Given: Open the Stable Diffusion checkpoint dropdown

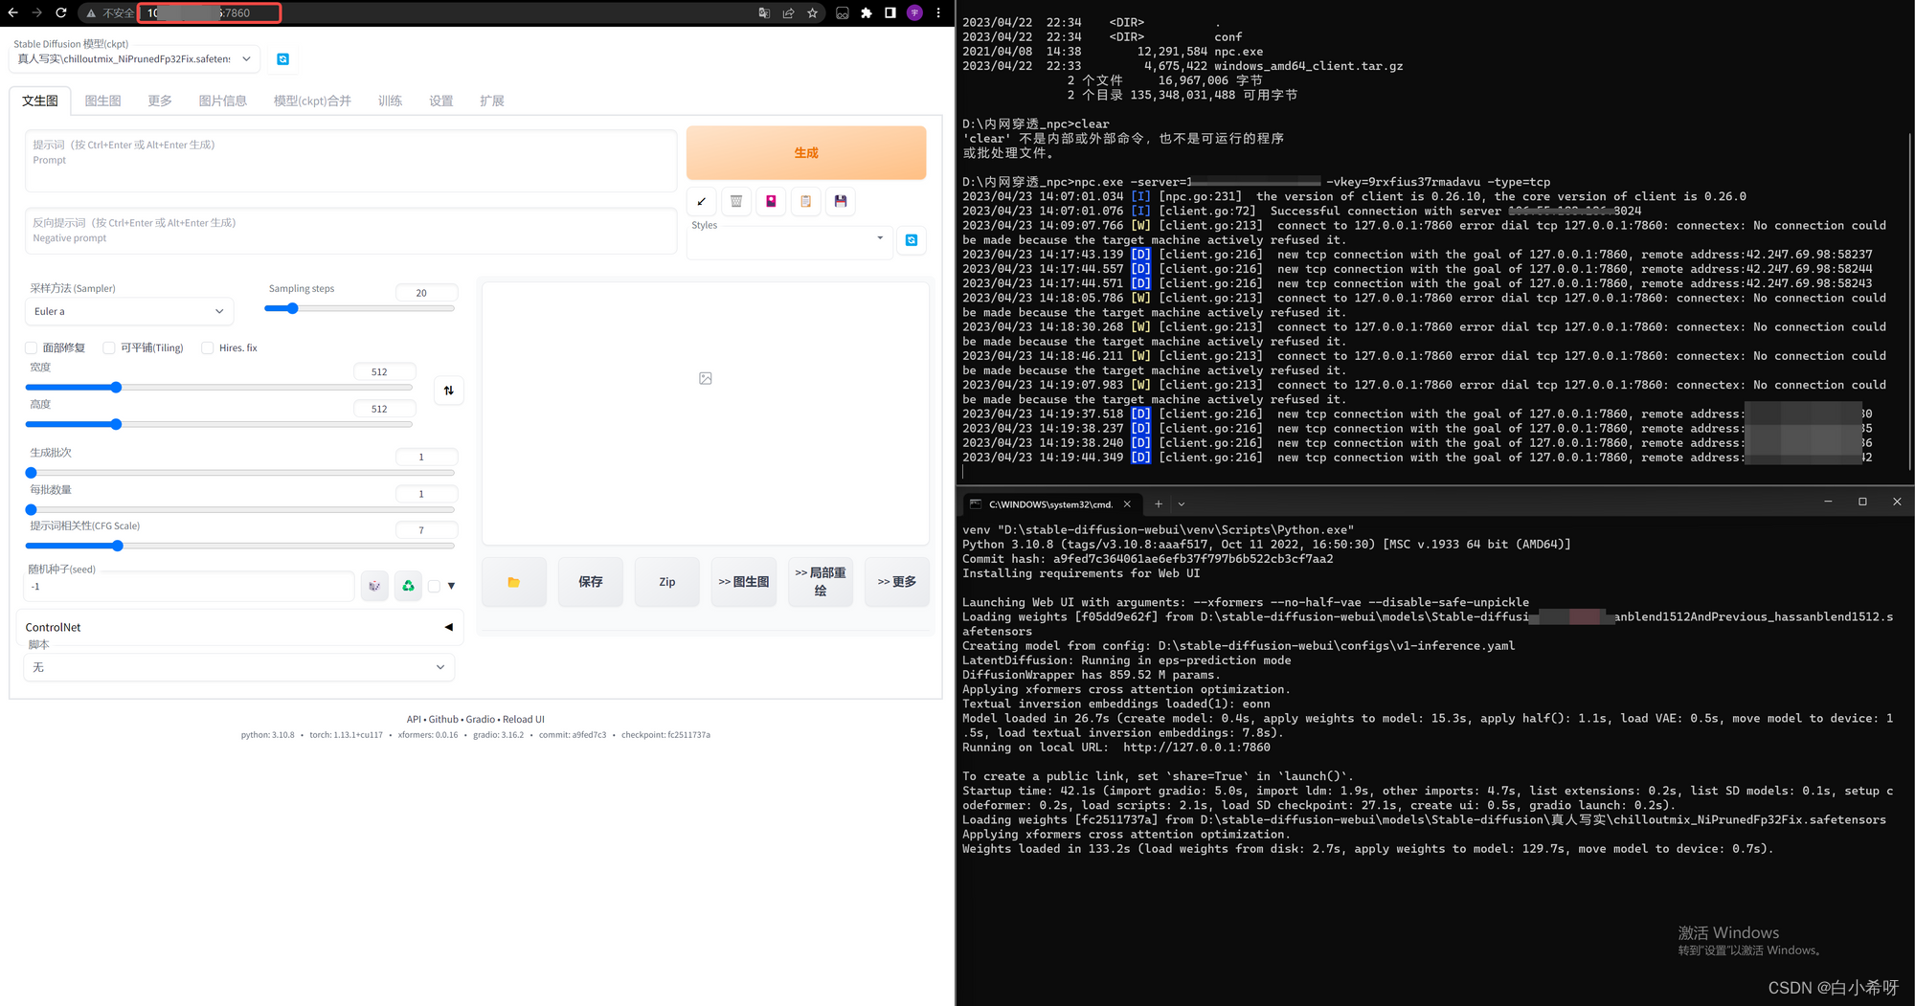Looking at the screenshot, I should (x=134, y=59).
